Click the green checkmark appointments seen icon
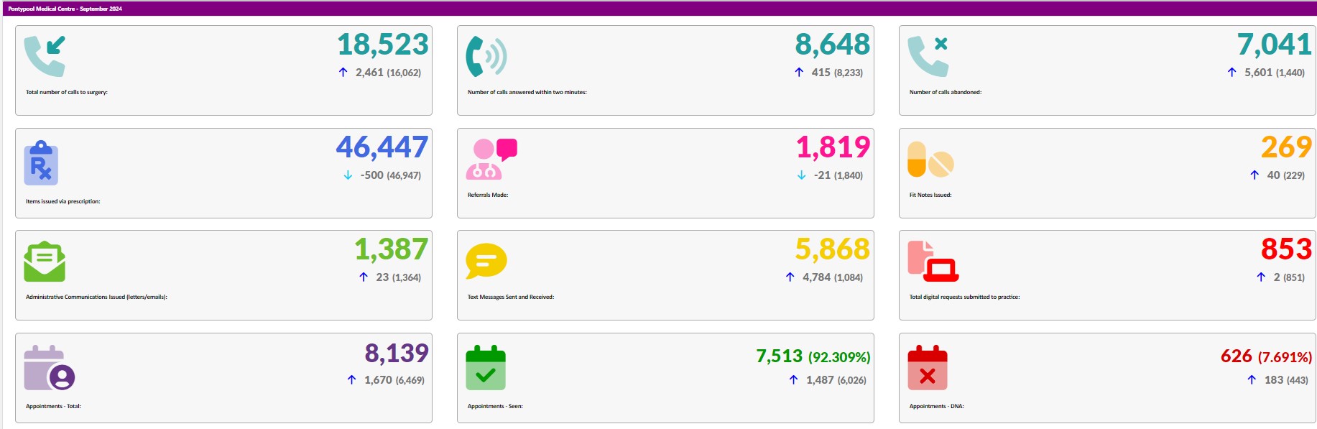The height and width of the screenshot is (429, 1317). (486, 368)
